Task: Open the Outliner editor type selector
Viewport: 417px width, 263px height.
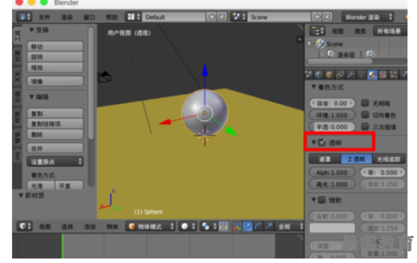Action: pos(317,31)
